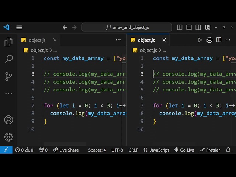Open the Search view in activity bar
The width and height of the screenshot is (236, 177).
[x=8, y=59]
